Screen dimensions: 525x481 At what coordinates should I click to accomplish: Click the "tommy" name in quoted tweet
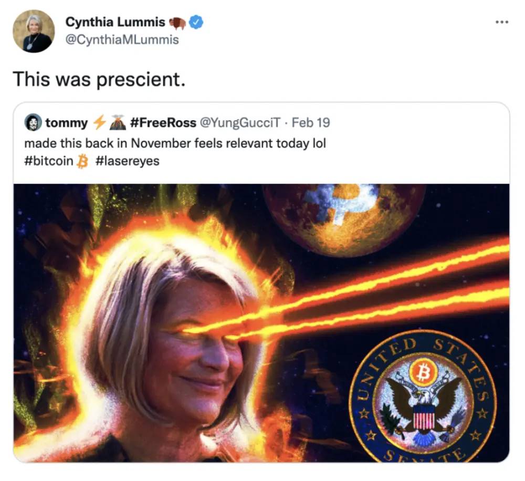tap(67, 123)
